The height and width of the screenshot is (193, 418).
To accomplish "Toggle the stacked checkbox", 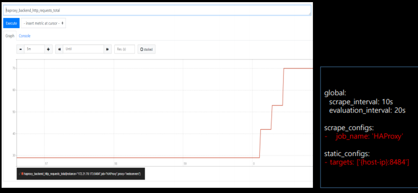I will point(147,49).
